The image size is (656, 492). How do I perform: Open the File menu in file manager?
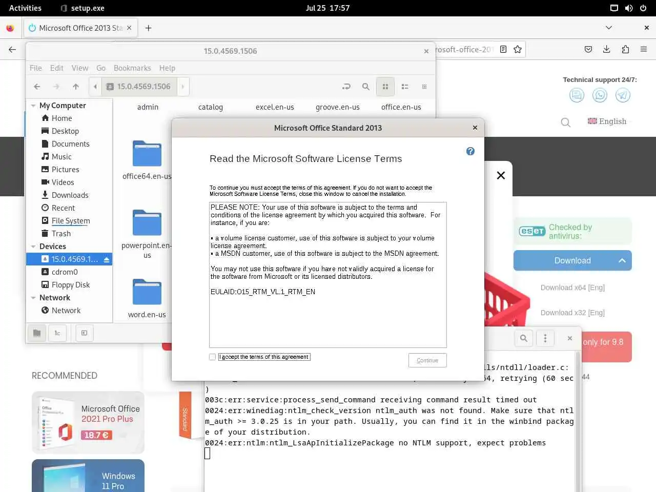tap(36, 68)
